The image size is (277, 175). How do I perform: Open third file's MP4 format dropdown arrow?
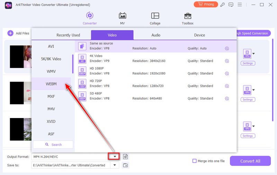253,126
